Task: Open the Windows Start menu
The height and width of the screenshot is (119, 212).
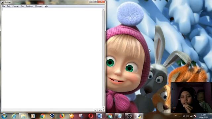Action: (x=4, y=116)
